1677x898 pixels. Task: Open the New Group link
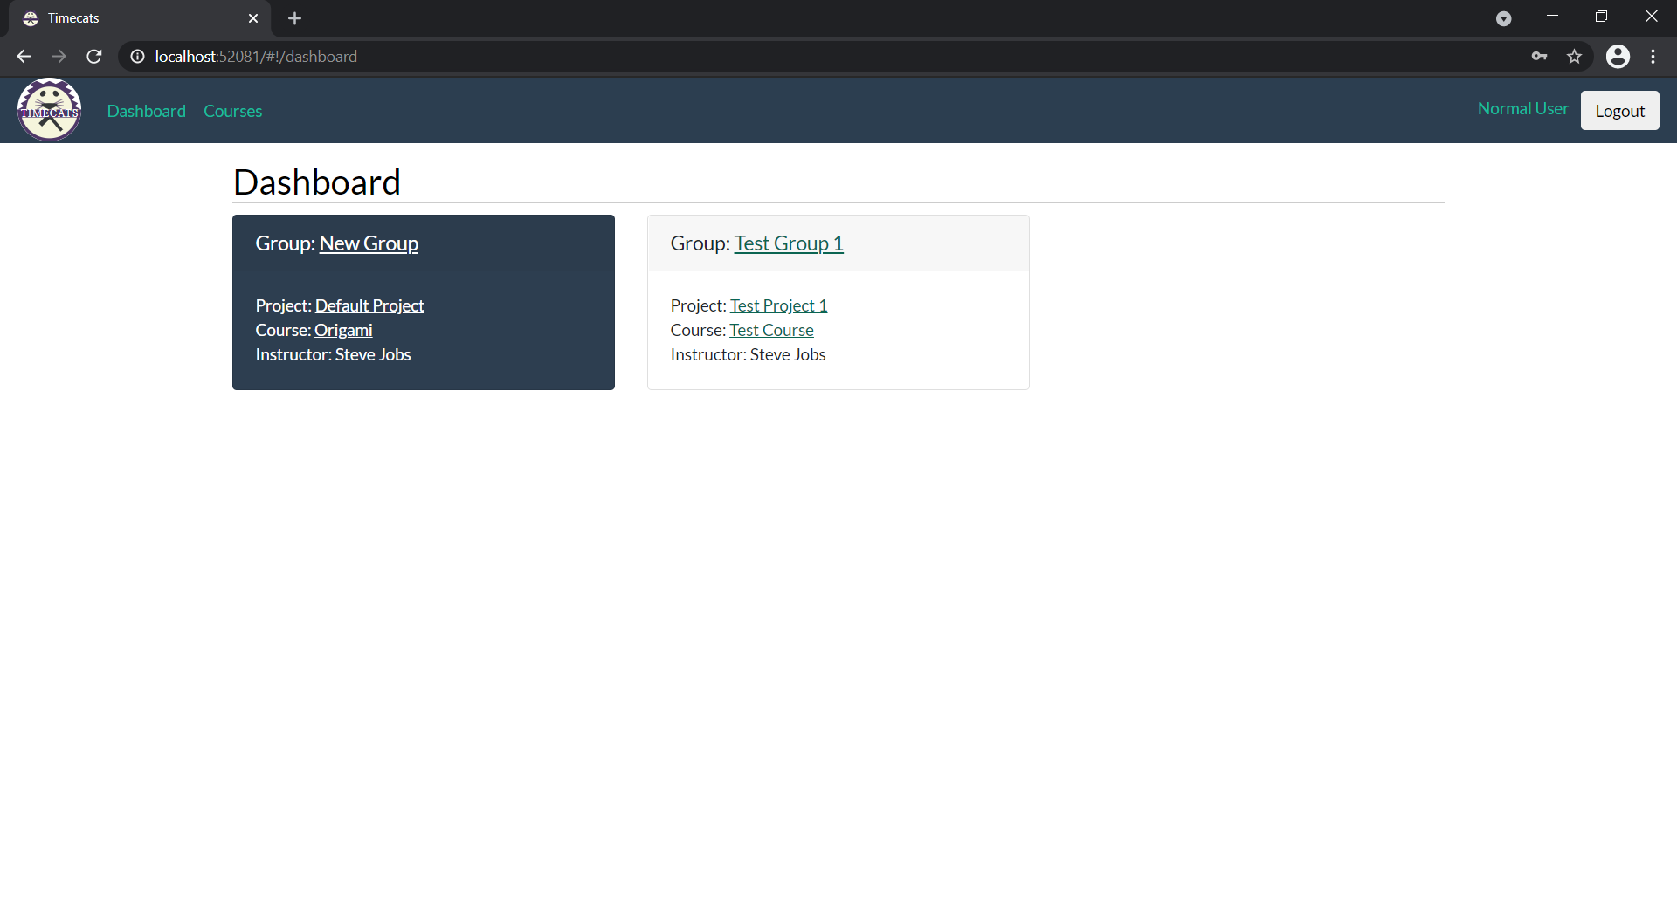pyautogui.click(x=369, y=243)
